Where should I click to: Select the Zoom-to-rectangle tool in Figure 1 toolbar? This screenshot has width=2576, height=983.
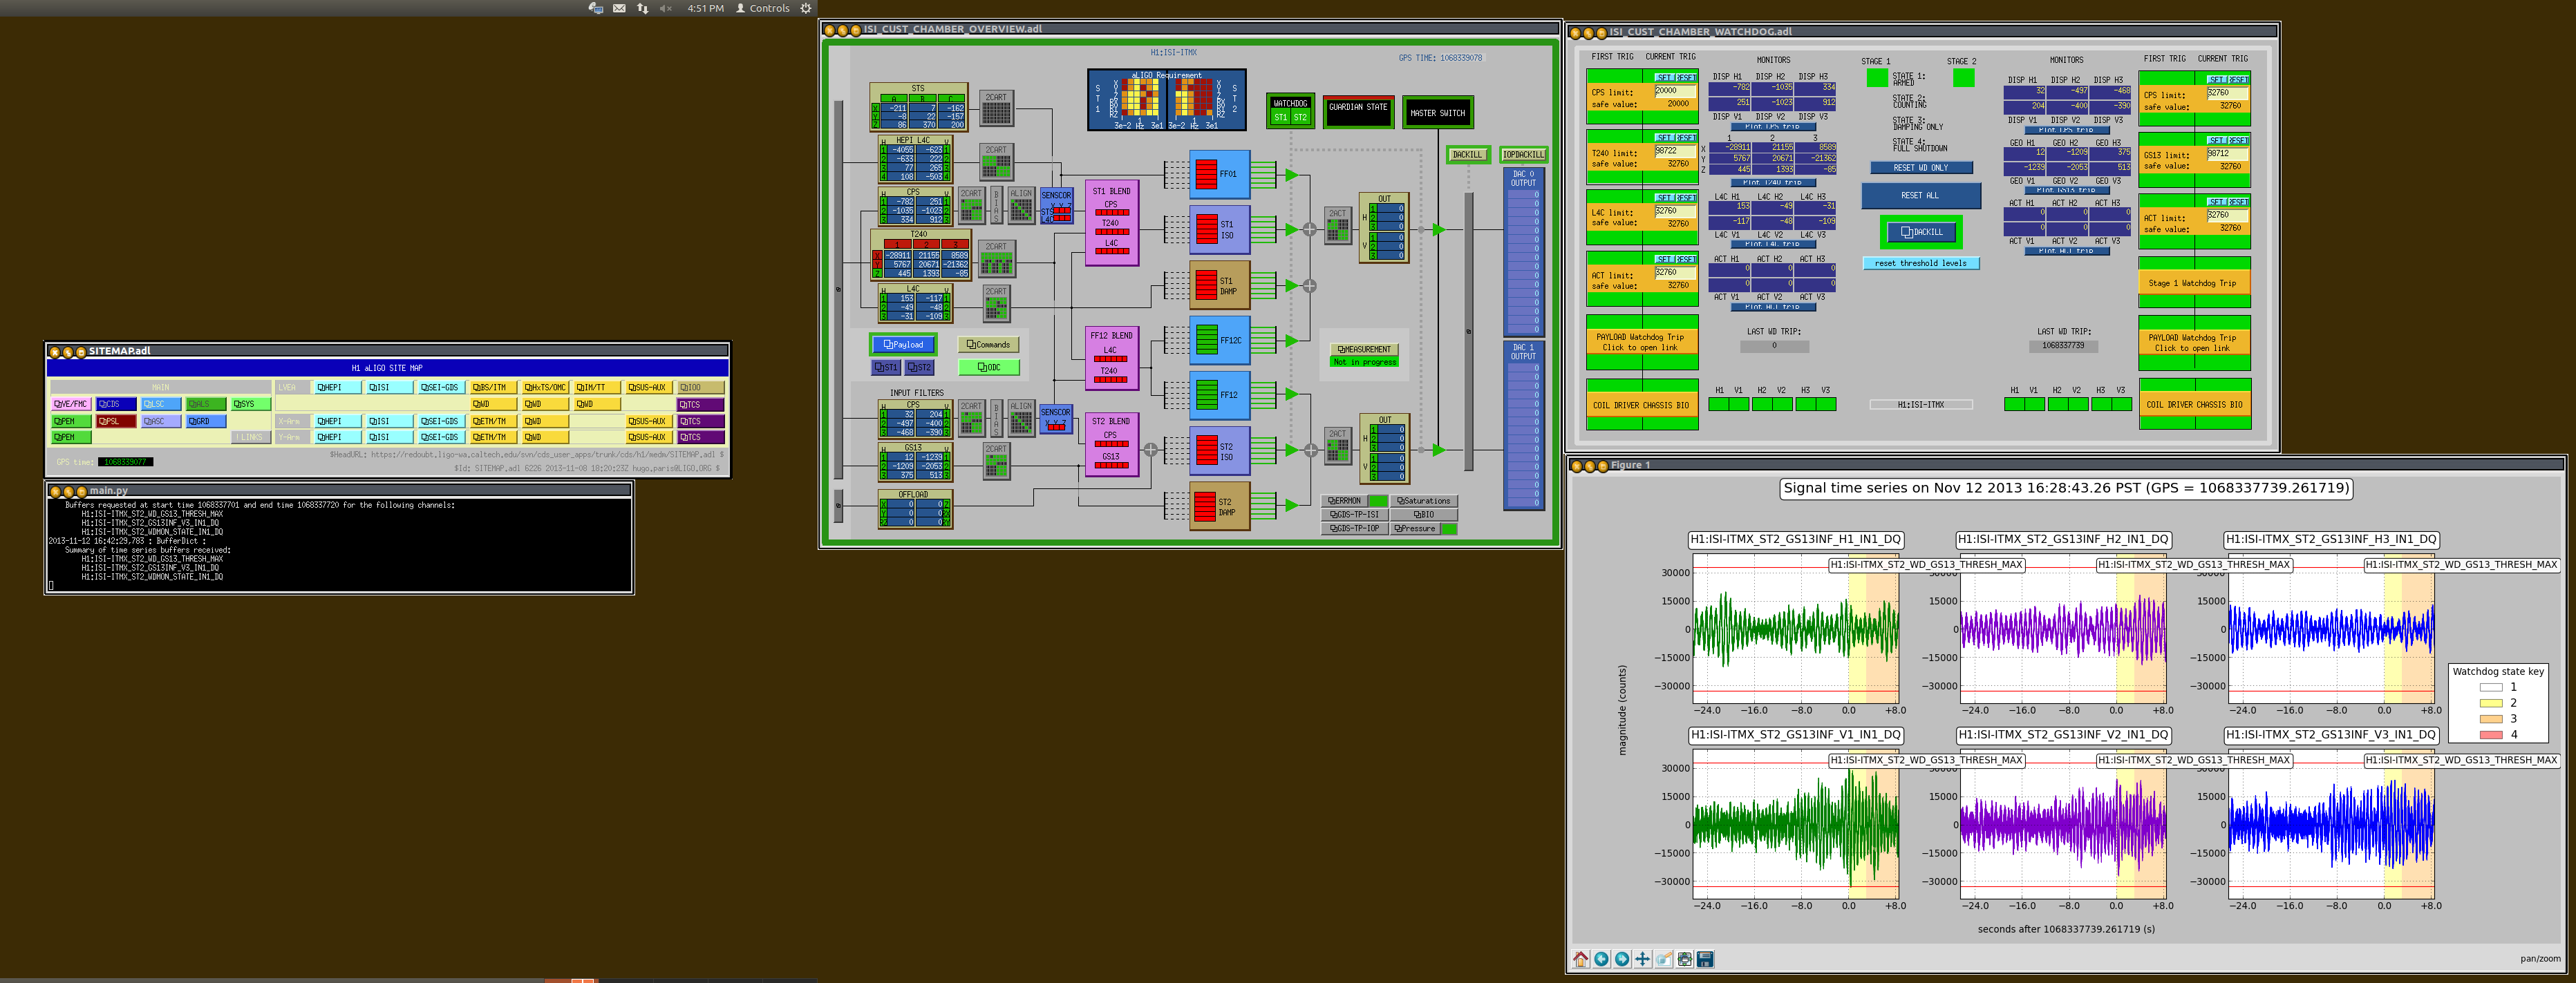[1663, 959]
